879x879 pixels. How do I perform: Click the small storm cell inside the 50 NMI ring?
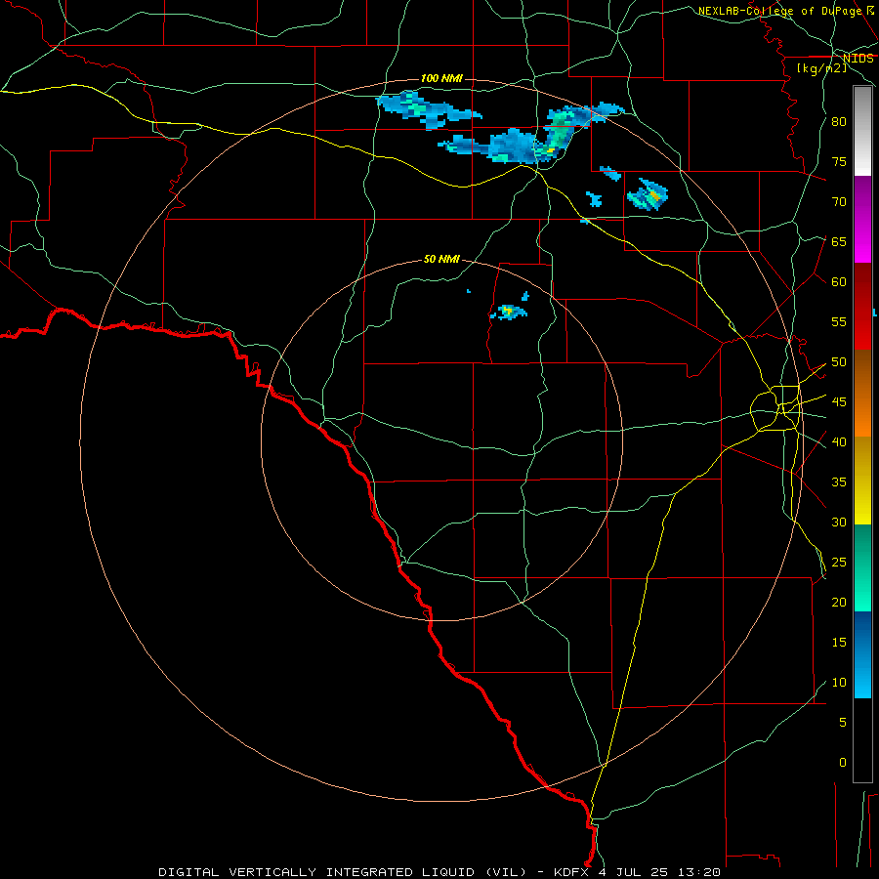tap(509, 312)
